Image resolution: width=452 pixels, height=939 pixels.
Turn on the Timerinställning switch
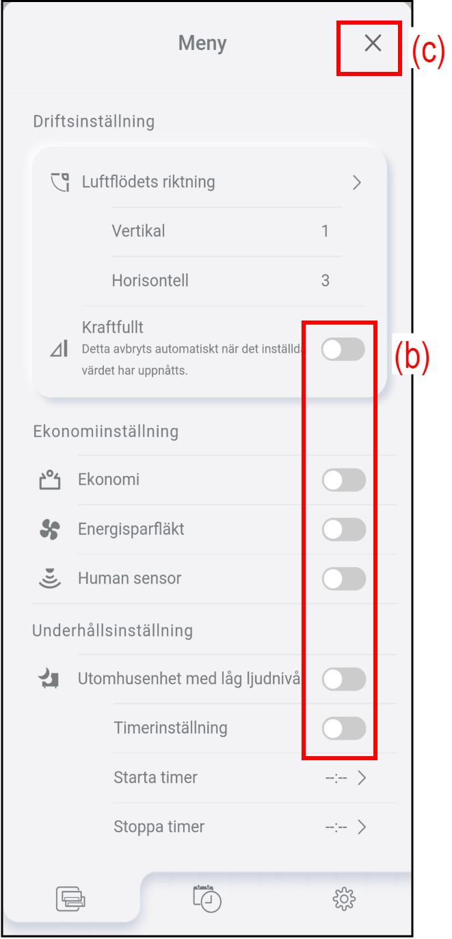click(x=343, y=728)
